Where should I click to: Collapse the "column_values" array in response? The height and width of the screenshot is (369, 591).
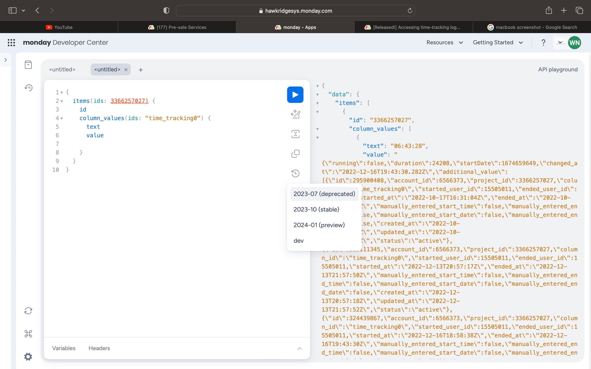point(317,129)
